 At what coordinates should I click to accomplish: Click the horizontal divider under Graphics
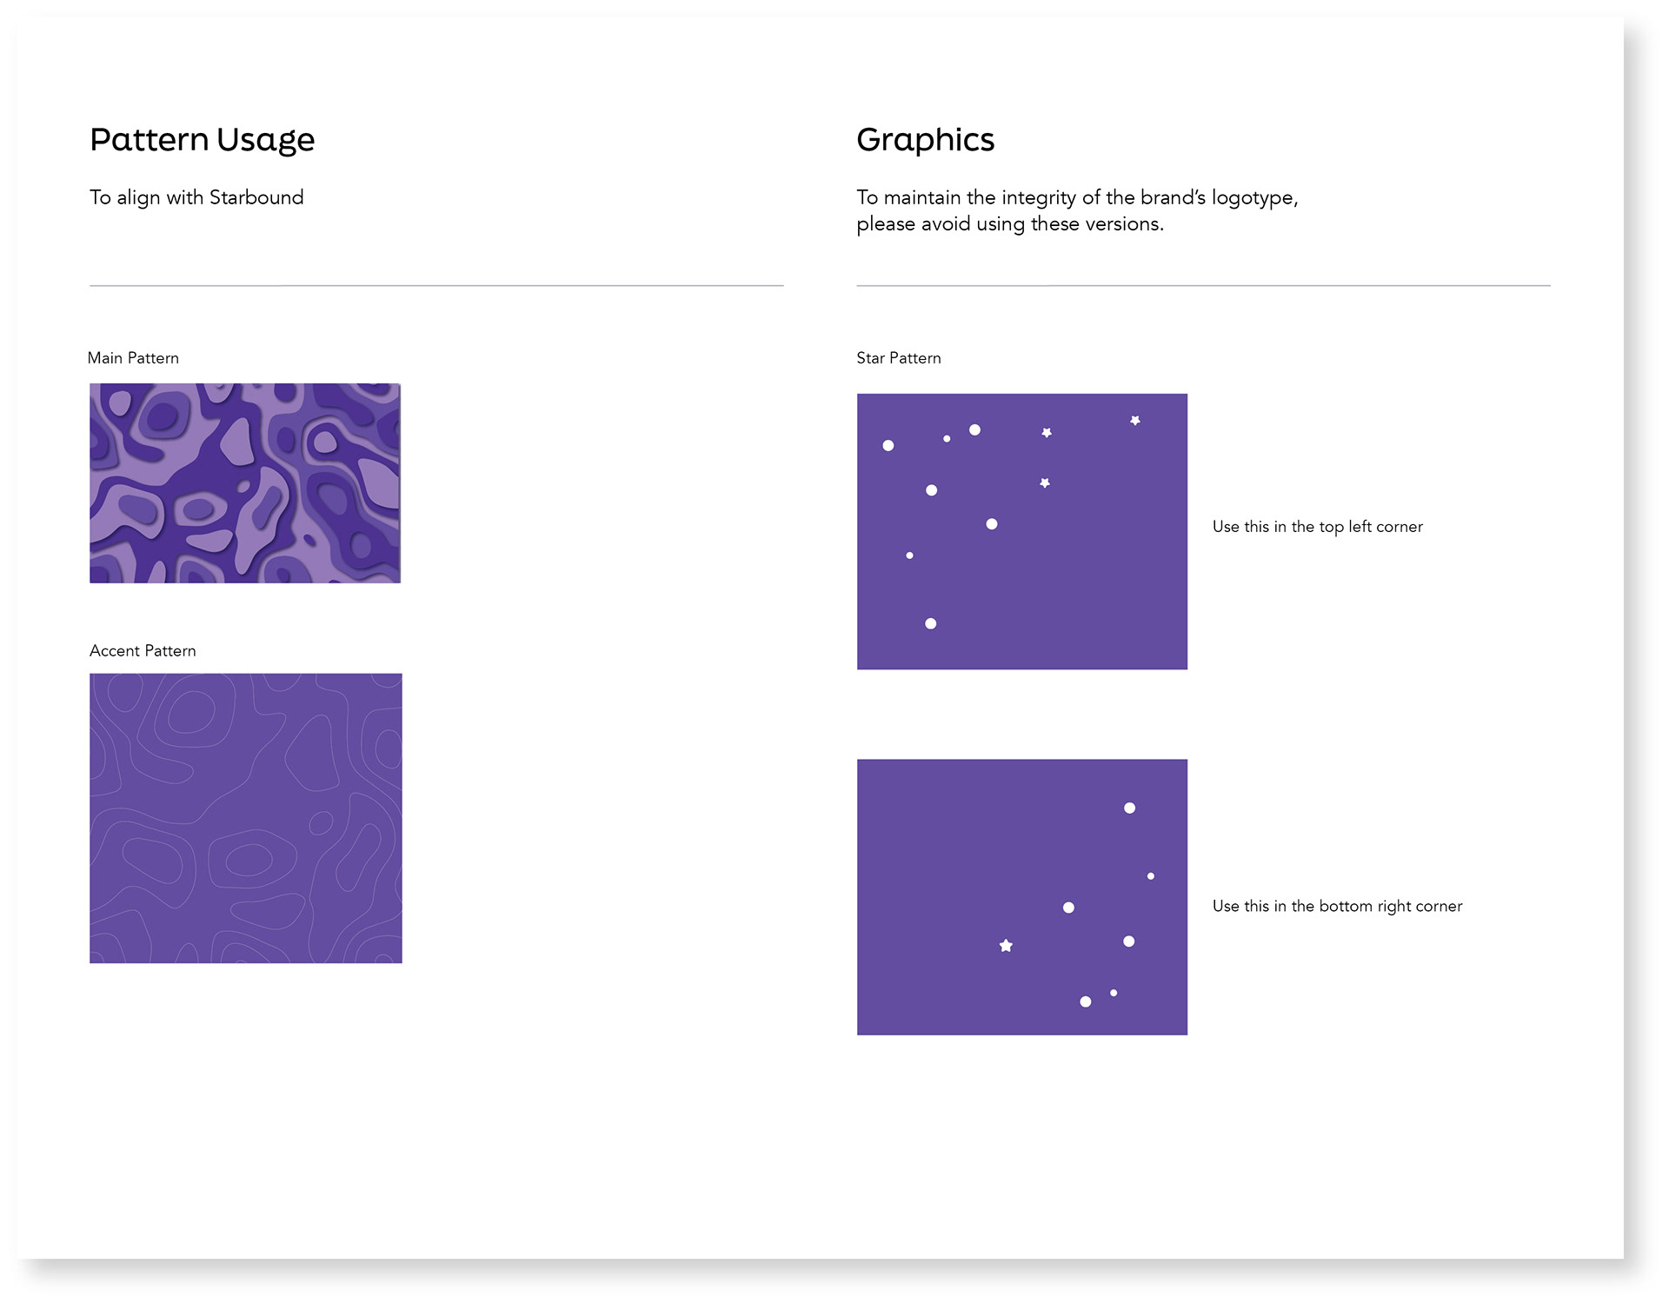click(1204, 285)
